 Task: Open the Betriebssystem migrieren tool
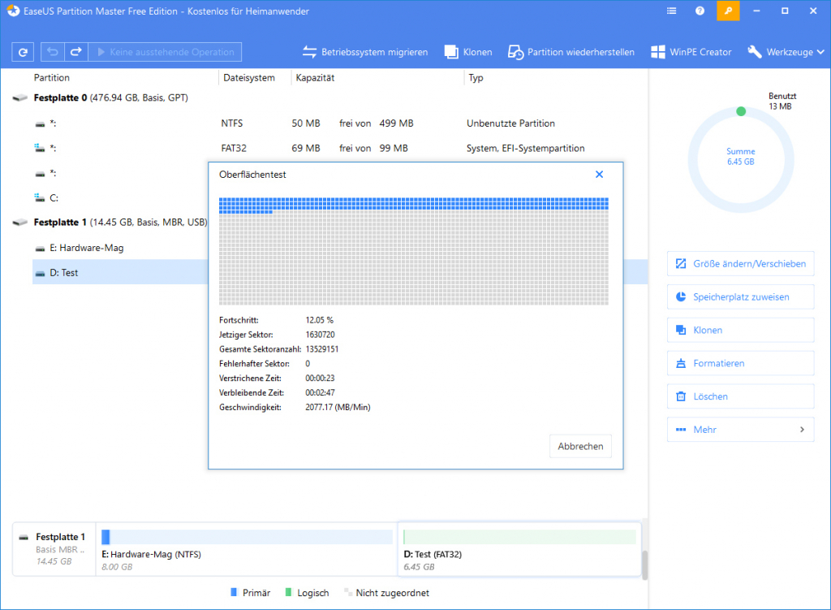pyautogui.click(x=367, y=51)
